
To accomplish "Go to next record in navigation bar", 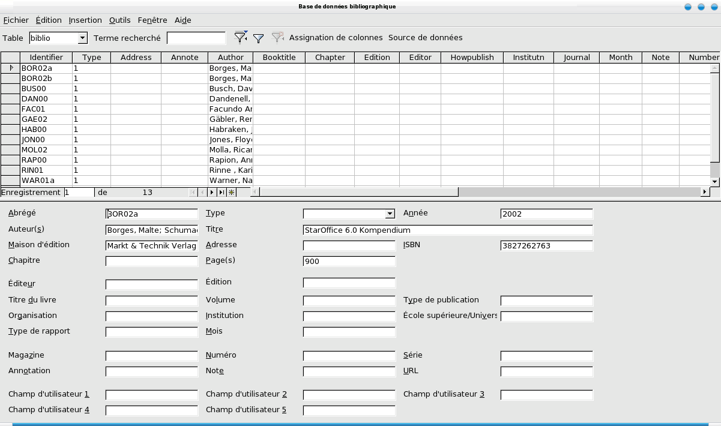I will pos(212,193).
